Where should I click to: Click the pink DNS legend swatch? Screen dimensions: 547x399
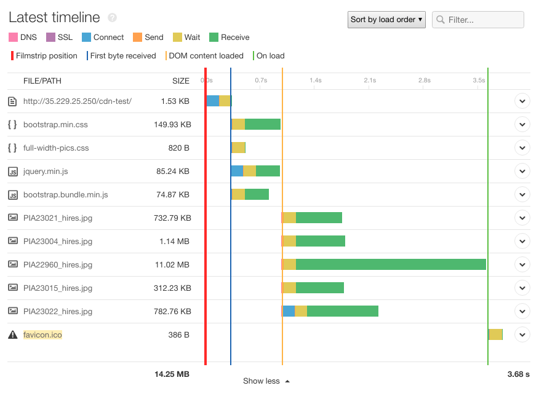pyautogui.click(x=13, y=38)
